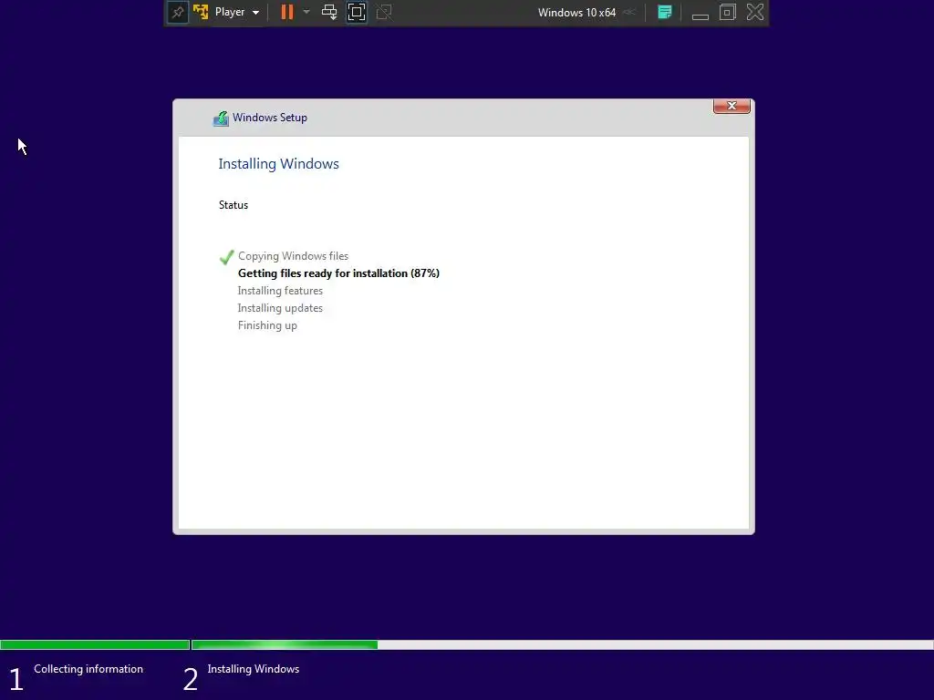Click the green checkmark next to Copying files

(x=226, y=257)
